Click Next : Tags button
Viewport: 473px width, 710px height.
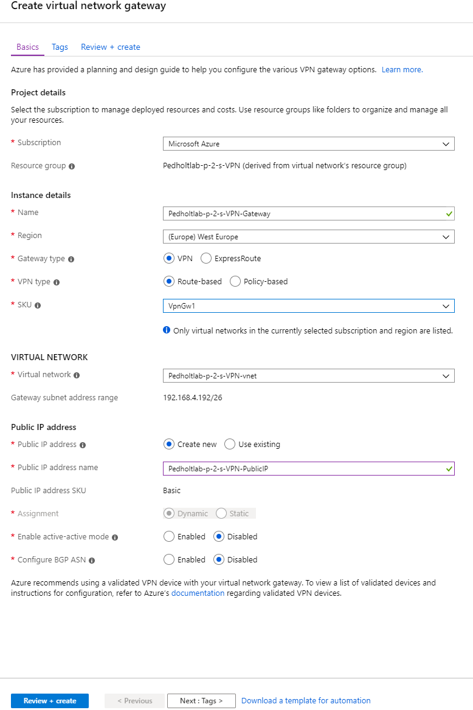[201, 700]
